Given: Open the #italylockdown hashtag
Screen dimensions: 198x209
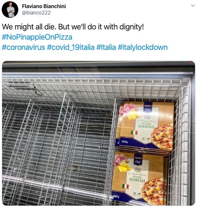Looking at the screenshot, I should point(143,47).
